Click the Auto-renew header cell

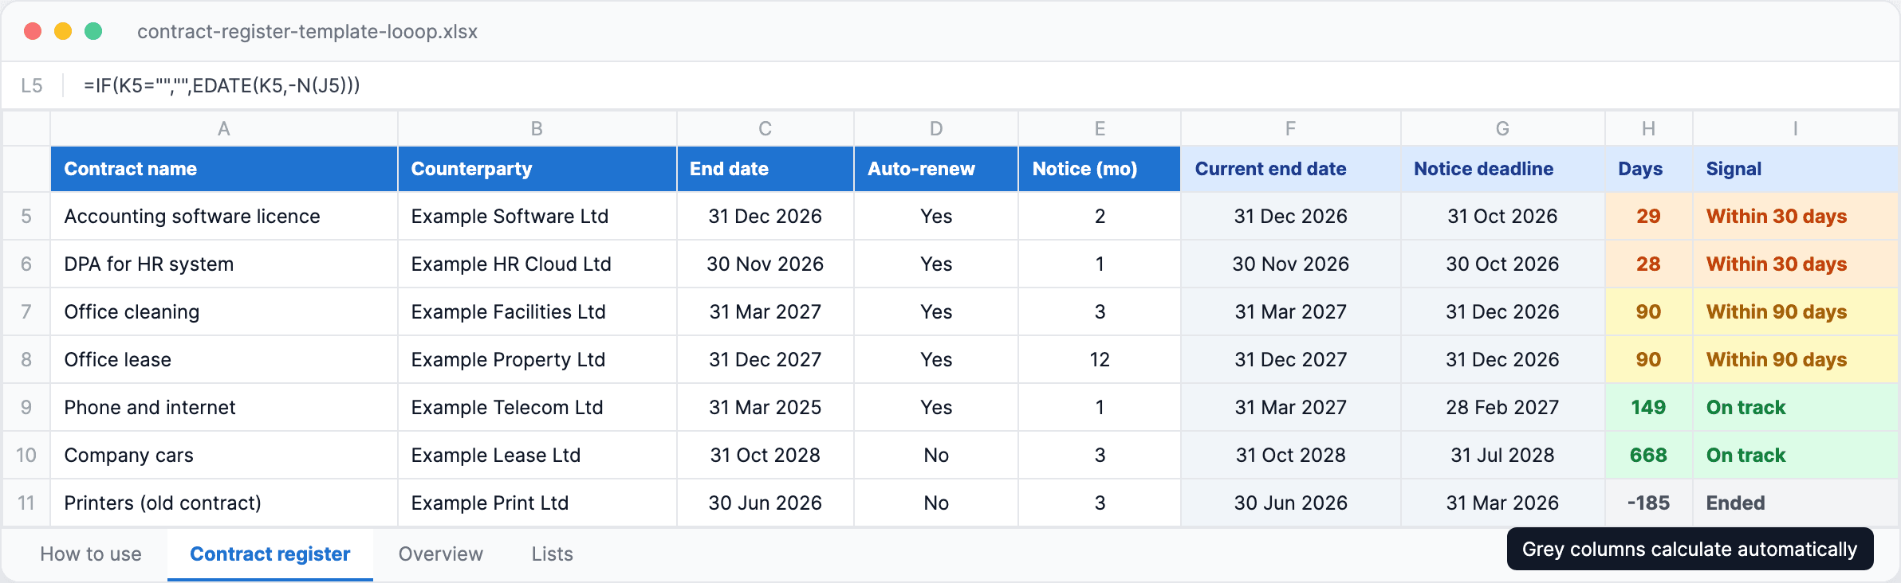936,169
